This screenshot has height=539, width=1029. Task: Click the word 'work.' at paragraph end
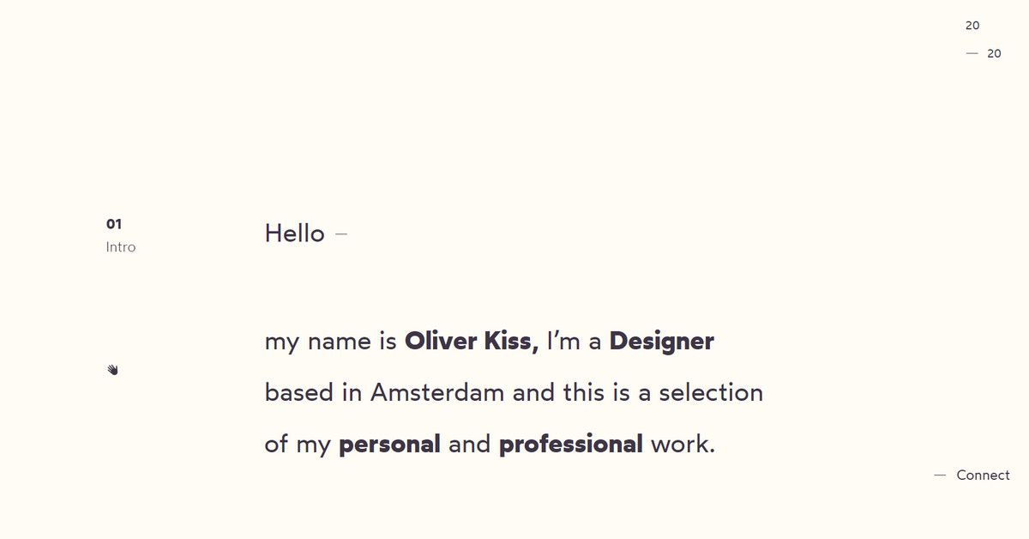(x=683, y=445)
